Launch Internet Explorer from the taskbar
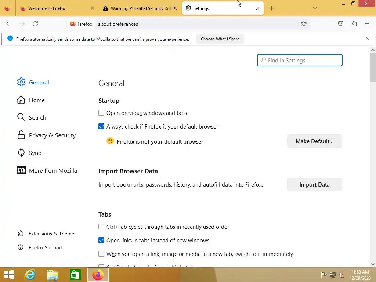Screen dimensions: 376x282 (x=30, y=275)
